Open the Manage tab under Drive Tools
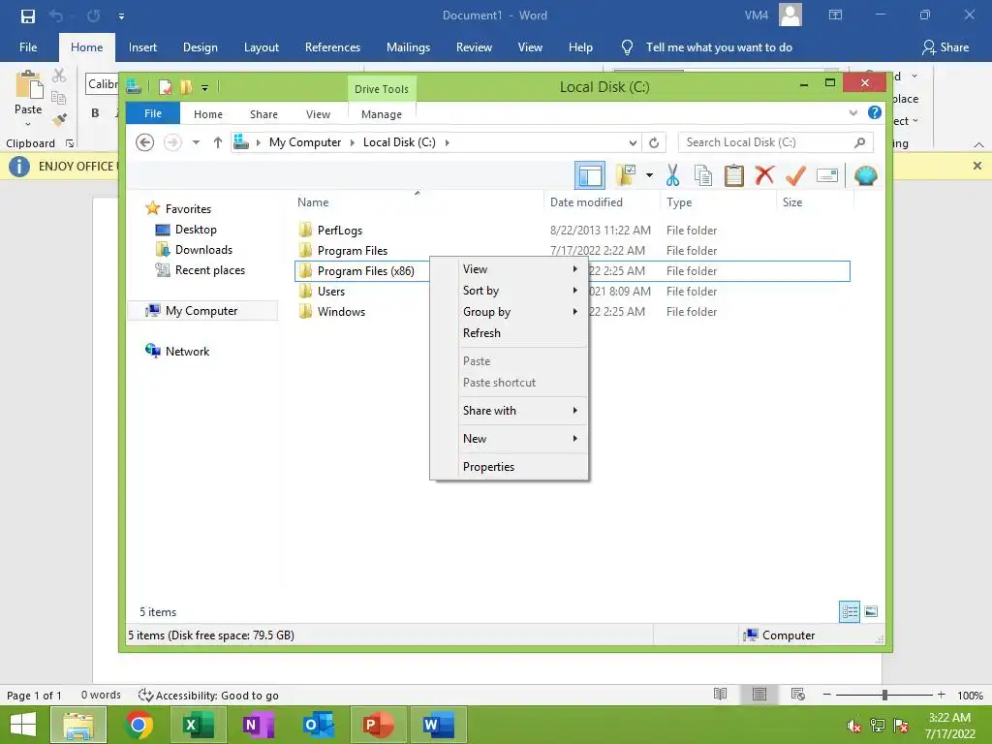This screenshot has height=744, width=992. [x=382, y=114]
